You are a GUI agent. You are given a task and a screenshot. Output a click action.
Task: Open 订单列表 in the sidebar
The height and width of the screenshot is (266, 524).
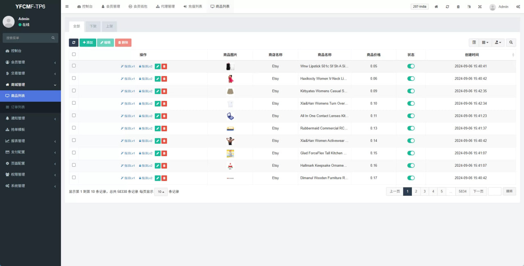click(x=18, y=107)
